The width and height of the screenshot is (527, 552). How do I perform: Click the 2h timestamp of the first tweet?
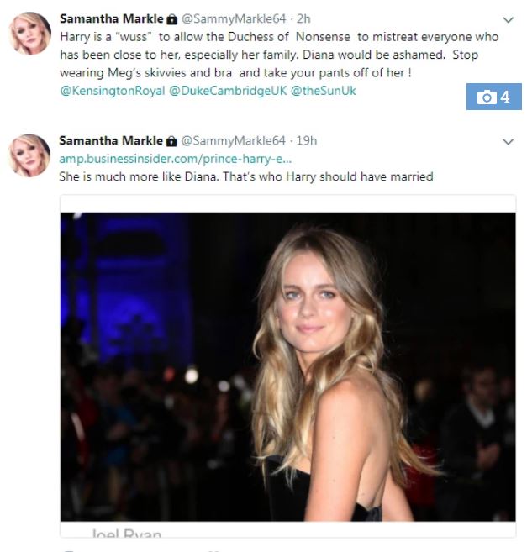click(303, 18)
